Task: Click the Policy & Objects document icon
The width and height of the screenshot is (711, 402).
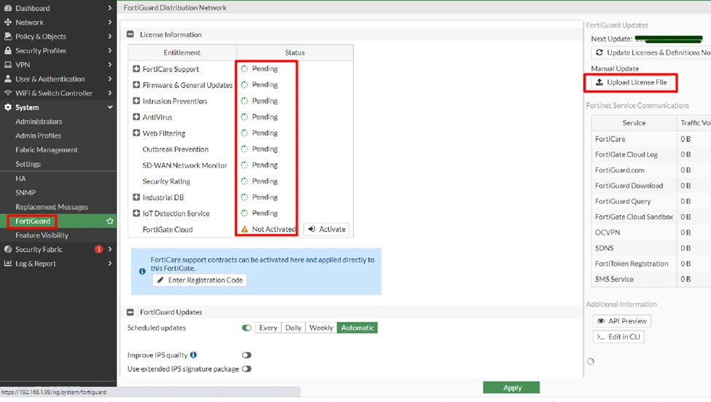Action: (8, 36)
